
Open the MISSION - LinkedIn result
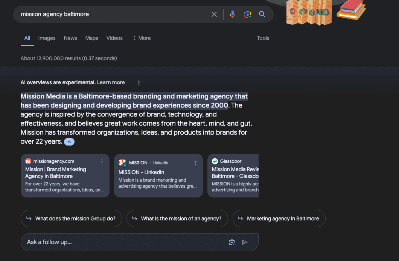pos(141,172)
